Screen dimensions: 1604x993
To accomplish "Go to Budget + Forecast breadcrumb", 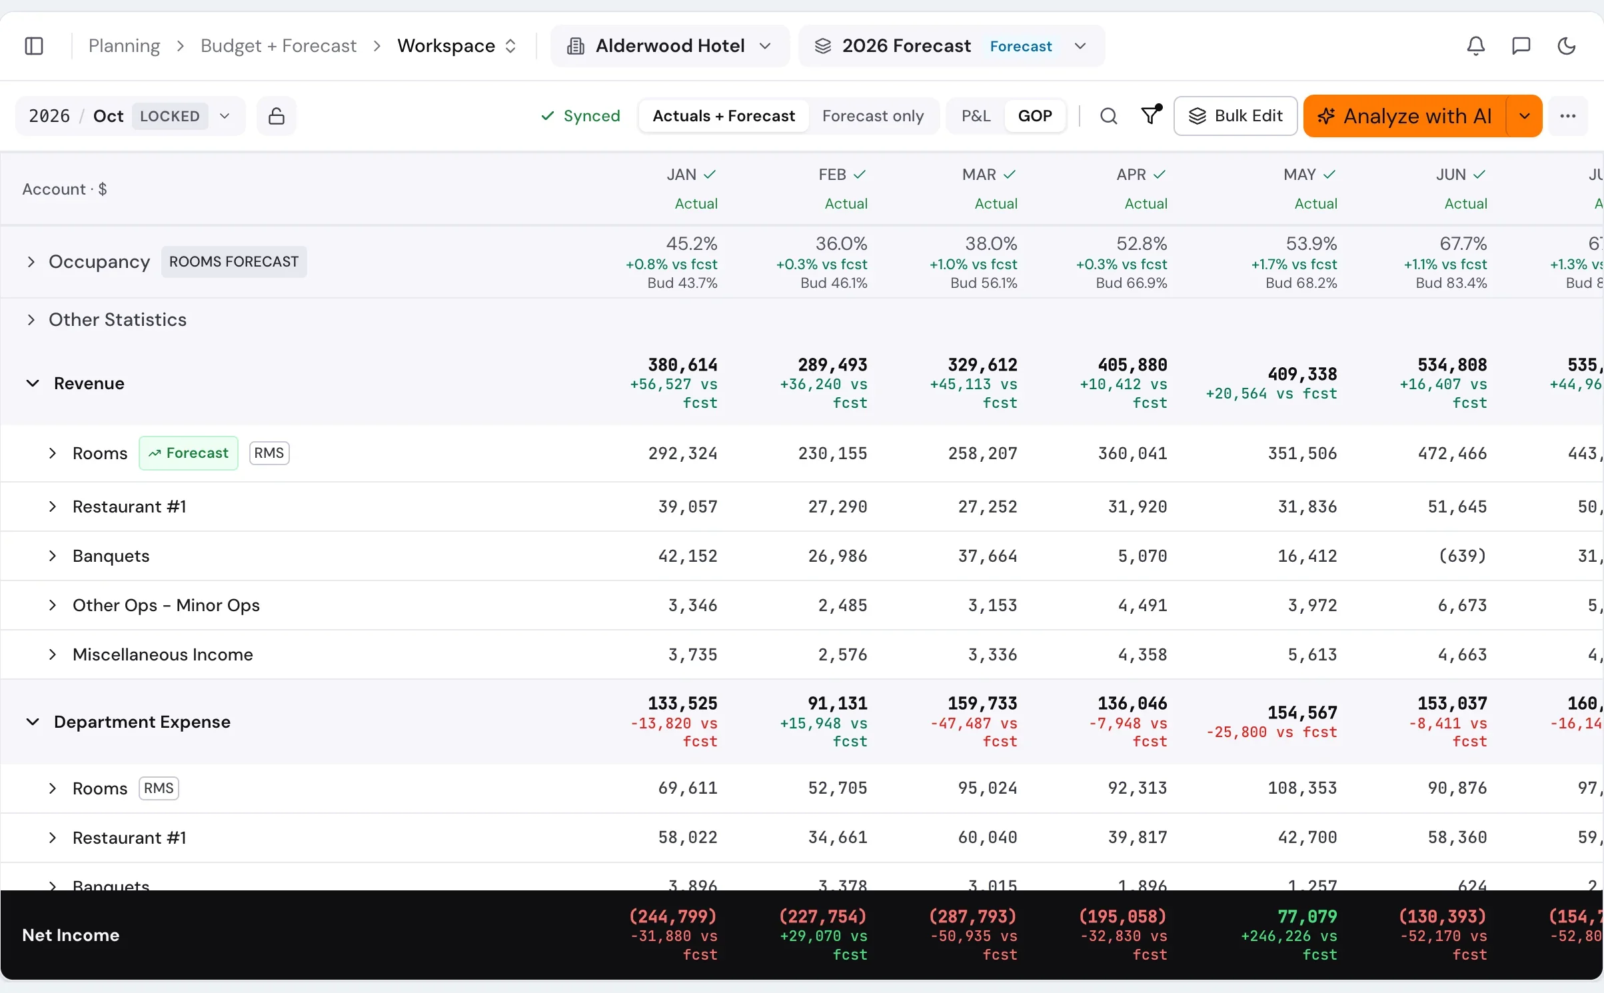I will [279, 46].
